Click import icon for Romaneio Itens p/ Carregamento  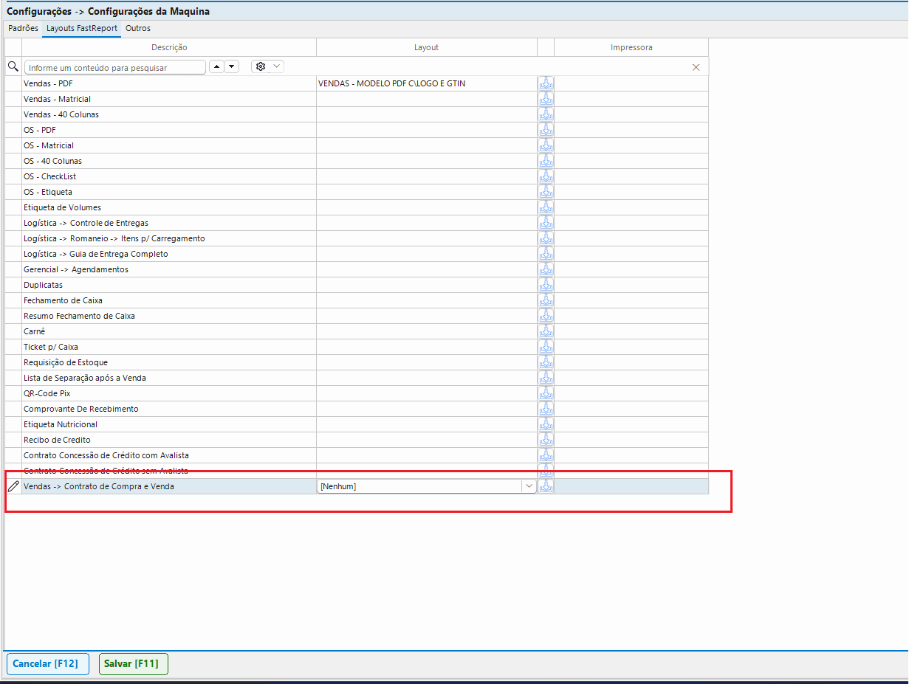(x=546, y=238)
